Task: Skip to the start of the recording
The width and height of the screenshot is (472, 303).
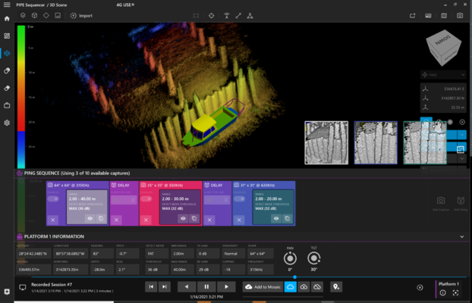Action: click(x=150, y=287)
